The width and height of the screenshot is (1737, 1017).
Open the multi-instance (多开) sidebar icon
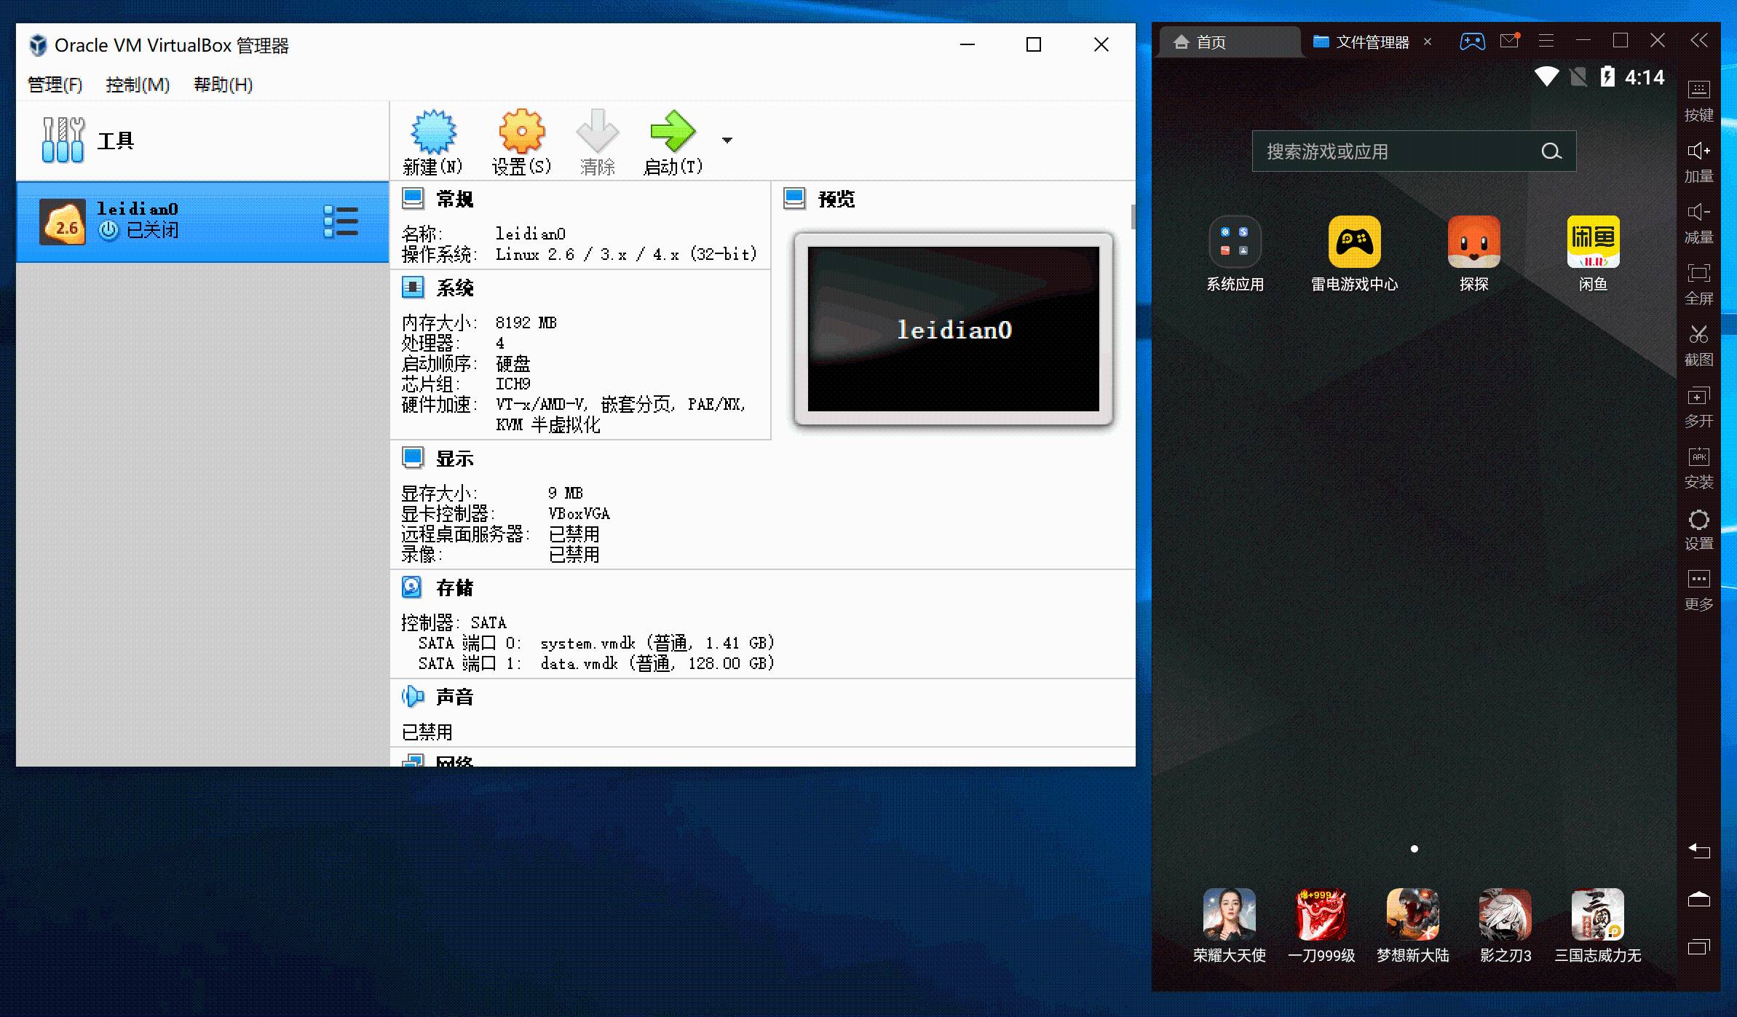[1698, 397]
